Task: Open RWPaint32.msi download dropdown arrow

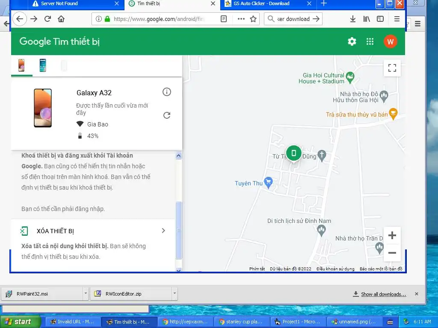Action: tap(86, 293)
